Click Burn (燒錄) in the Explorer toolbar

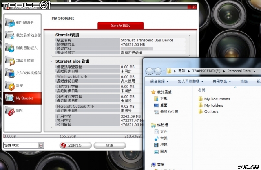pyautogui.click(x=244, y=81)
